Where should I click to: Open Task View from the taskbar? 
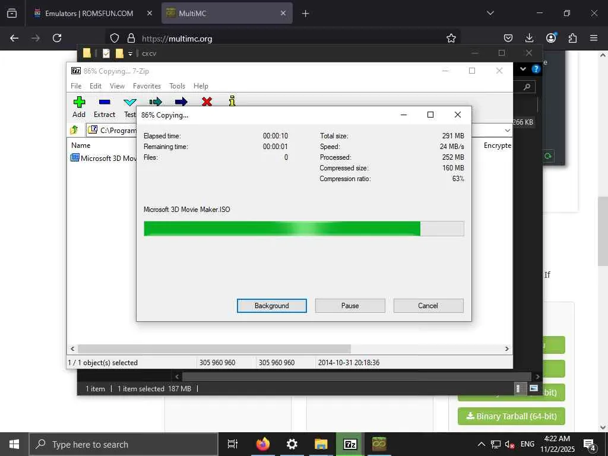233,444
